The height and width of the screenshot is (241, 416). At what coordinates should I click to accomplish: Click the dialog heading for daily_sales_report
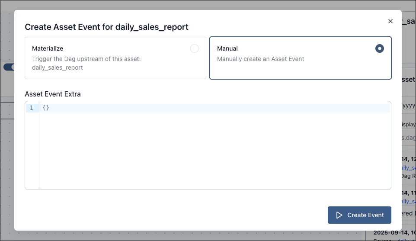pyautogui.click(x=106, y=27)
